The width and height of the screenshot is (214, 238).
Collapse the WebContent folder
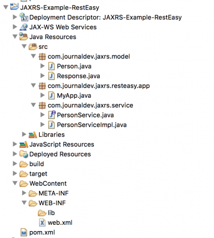(15, 184)
